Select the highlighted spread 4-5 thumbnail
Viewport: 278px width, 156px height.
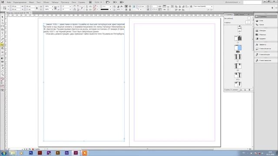pos(238,48)
